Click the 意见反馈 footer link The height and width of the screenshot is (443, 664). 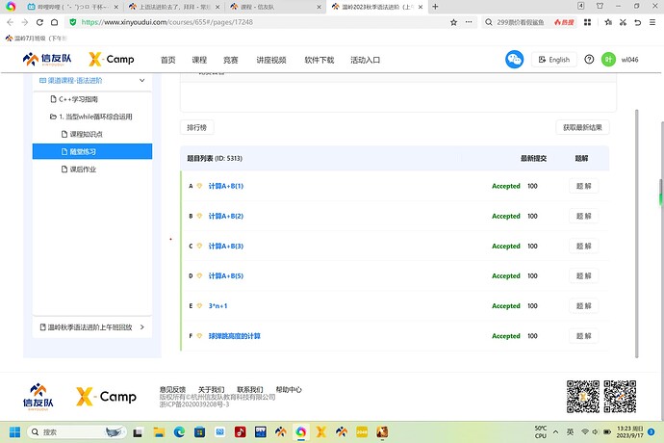(x=172, y=389)
